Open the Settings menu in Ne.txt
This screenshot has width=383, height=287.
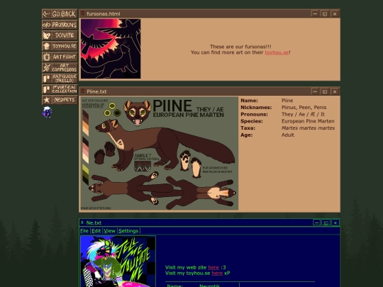coord(128,231)
